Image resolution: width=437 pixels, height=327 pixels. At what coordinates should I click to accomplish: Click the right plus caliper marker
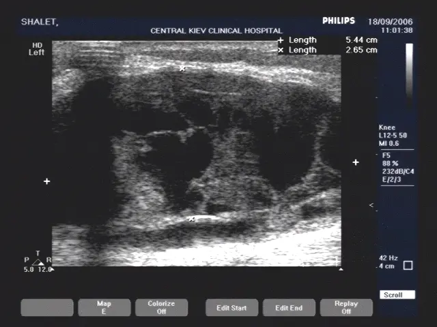356,162
